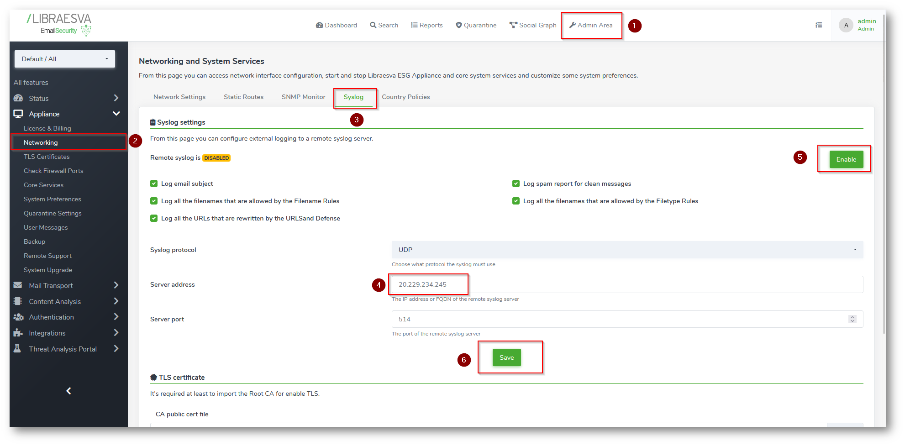This screenshot has width=905, height=446.
Task: Click the green Save button
Action: pyautogui.click(x=507, y=357)
